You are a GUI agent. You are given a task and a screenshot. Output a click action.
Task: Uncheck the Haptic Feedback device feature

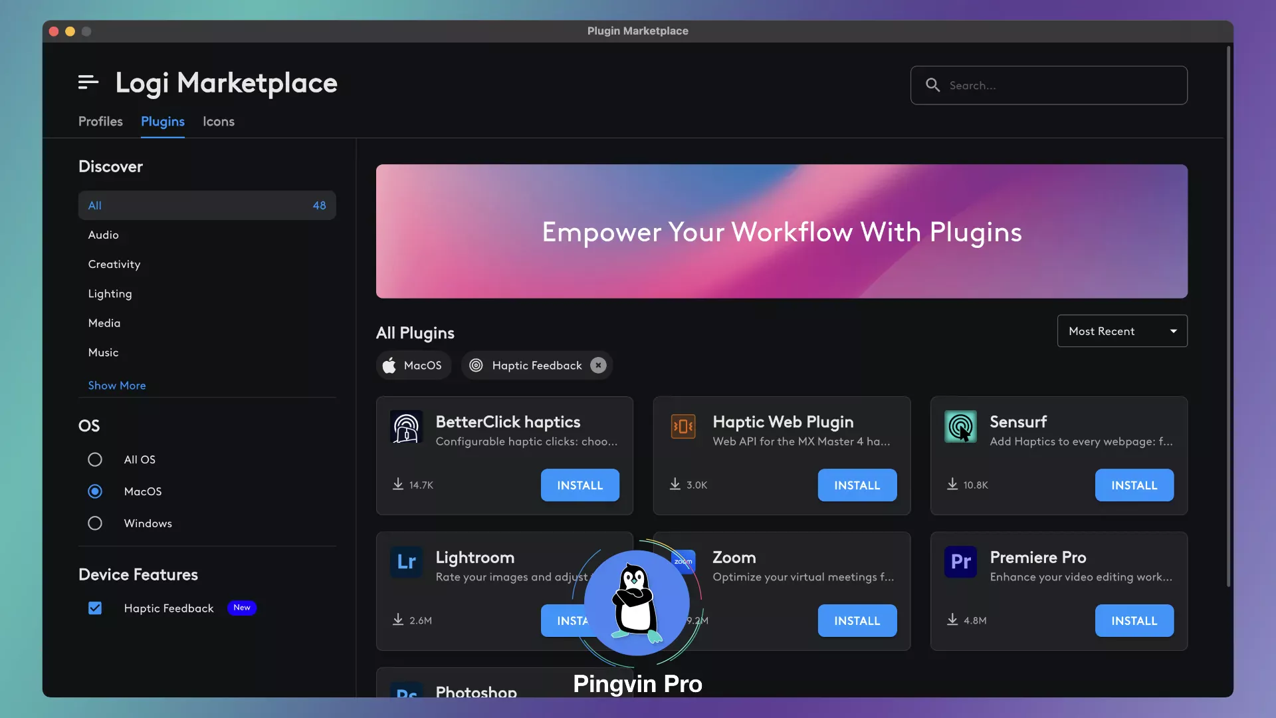tap(95, 608)
